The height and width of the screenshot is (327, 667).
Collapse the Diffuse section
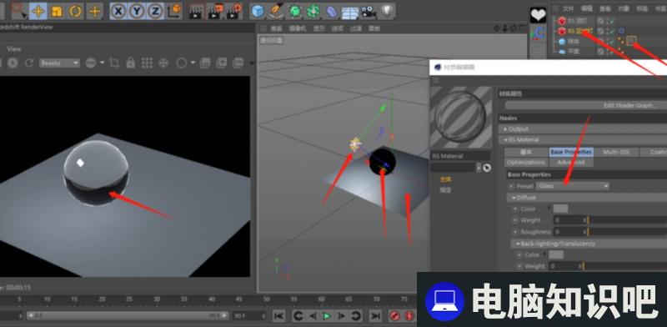click(587, 198)
